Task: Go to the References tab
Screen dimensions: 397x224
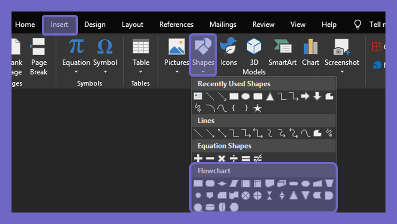Action: pyautogui.click(x=176, y=25)
